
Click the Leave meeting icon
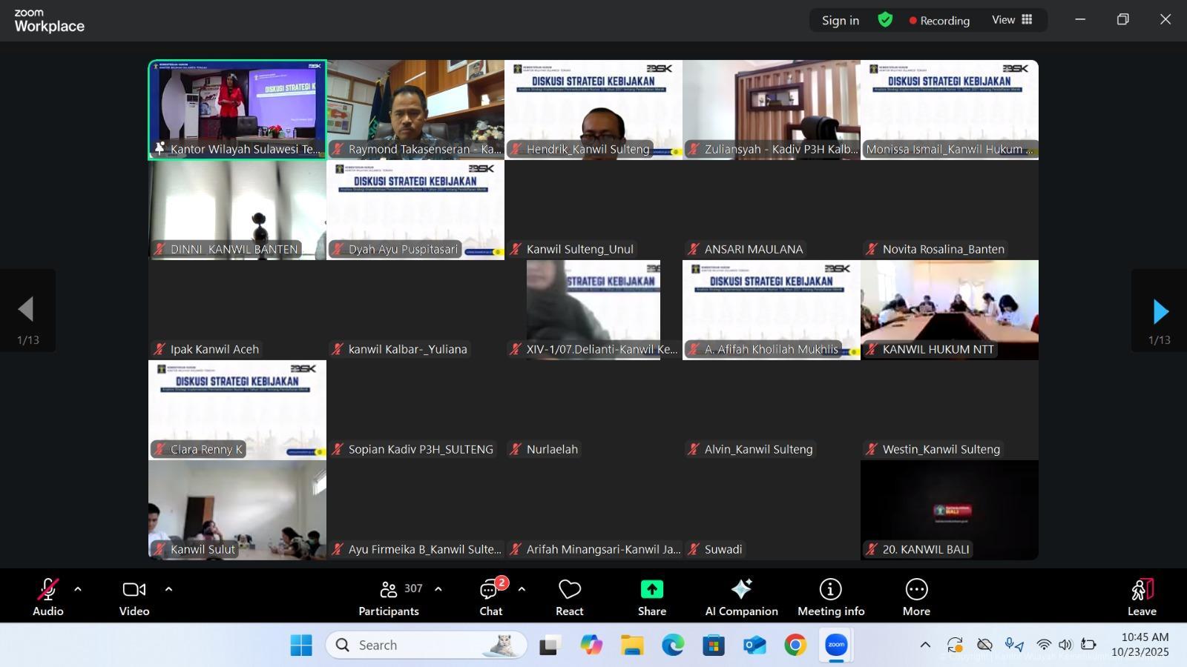pos(1142,591)
